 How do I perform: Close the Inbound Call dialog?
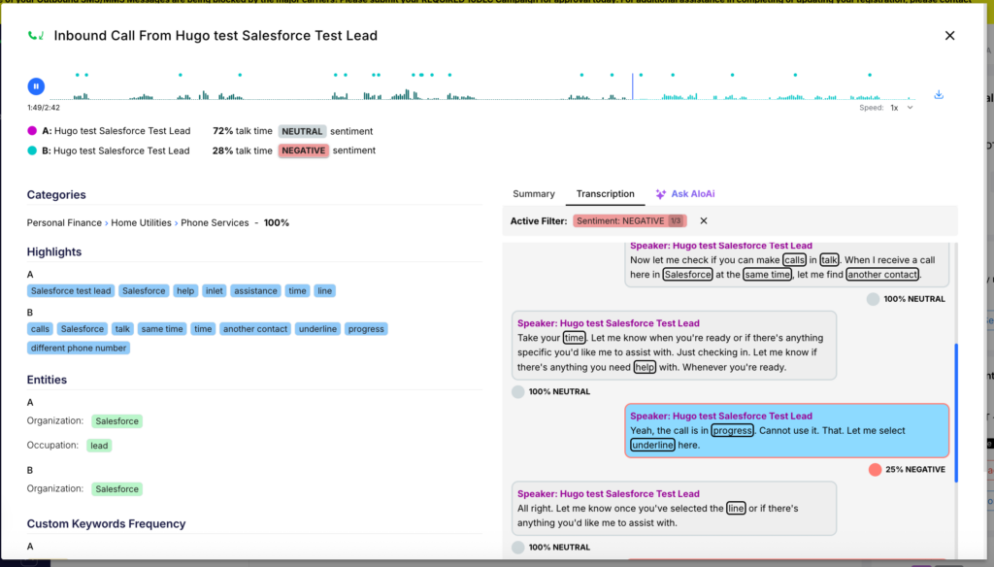point(949,36)
